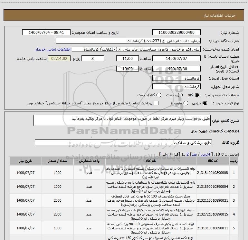Image resolution: width=248 pixels, height=240 pixels.
Task: Click the goods group field دارو، پزشکی و سلامت
Action: pos(123,142)
